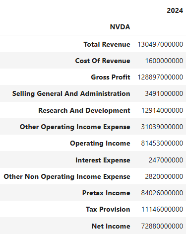Select Research And Development label
This screenshot has width=186, height=235.
[84, 110]
